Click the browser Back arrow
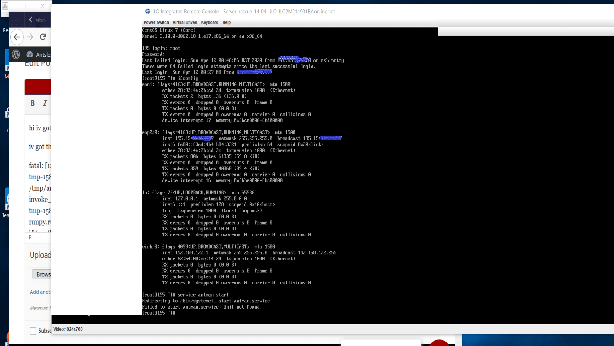614x346 pixels. click(x=17, y=37)
